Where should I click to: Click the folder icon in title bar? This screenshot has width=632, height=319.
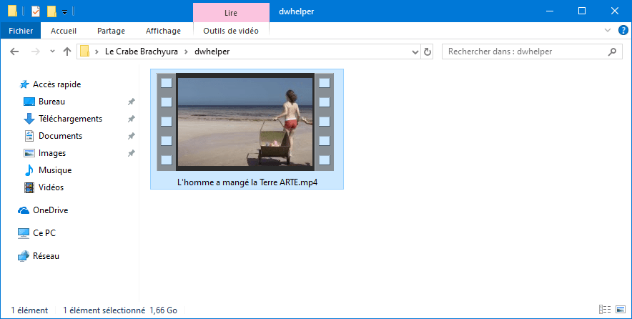[x=12, y=11]
